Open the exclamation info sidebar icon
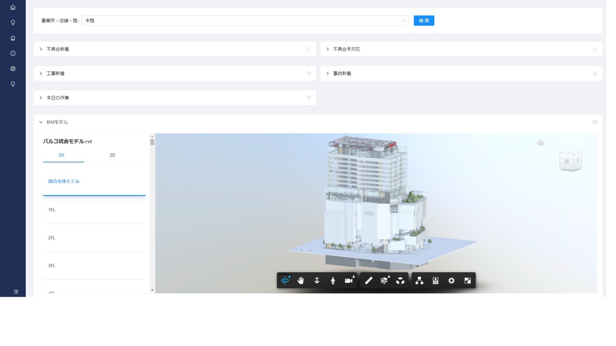 13,53
